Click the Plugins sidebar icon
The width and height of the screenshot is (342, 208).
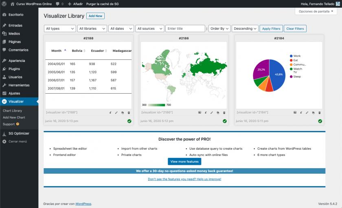(x=4, y=69)
